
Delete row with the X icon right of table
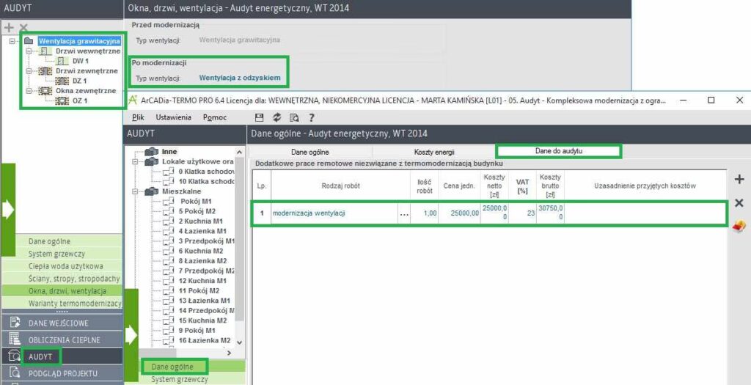pyautogui.click(x=739, y=203)
